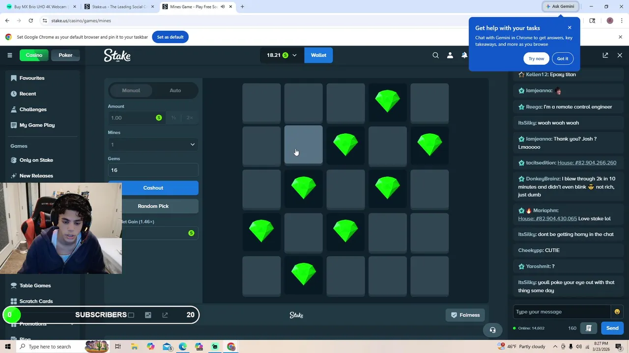Reveal bottom-right unrevealed Mines tile

pos(429,276)
